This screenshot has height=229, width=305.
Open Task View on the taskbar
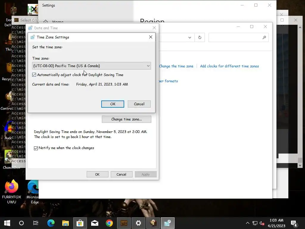[36, 223]
